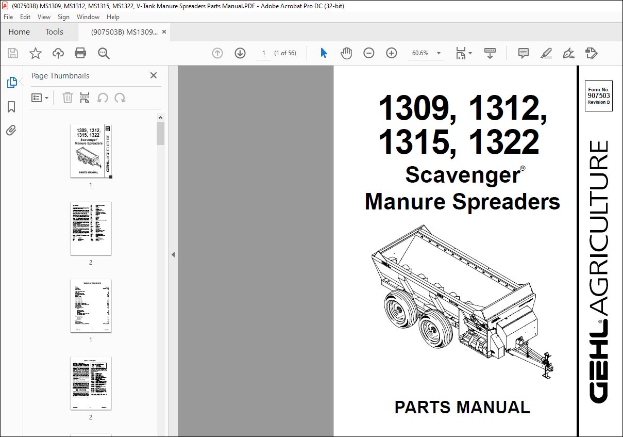Delete the selected page with the trash icon

(68, 98)
